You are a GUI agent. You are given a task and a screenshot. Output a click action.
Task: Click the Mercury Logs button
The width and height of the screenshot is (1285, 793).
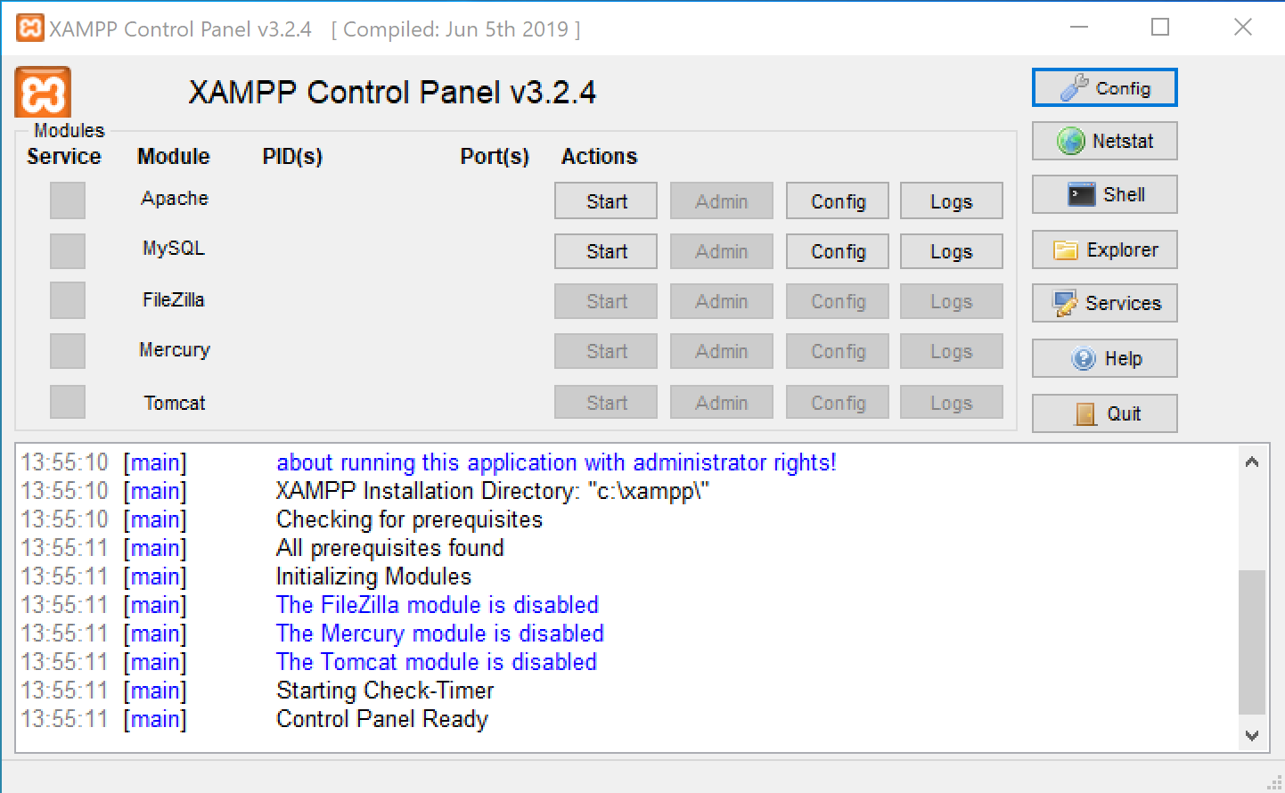[x=952, y=351]
